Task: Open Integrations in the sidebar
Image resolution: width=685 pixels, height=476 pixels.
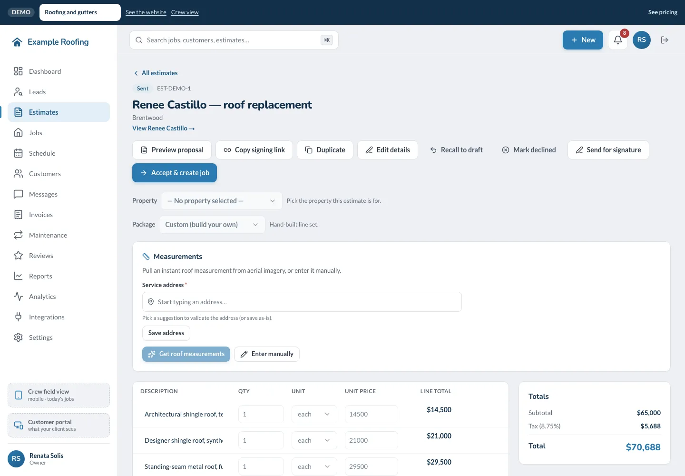Action: point(59,317)
